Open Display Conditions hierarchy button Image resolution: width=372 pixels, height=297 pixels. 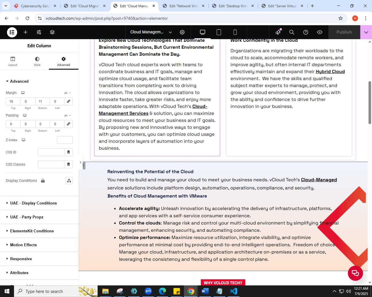click(x=69, y=181)
